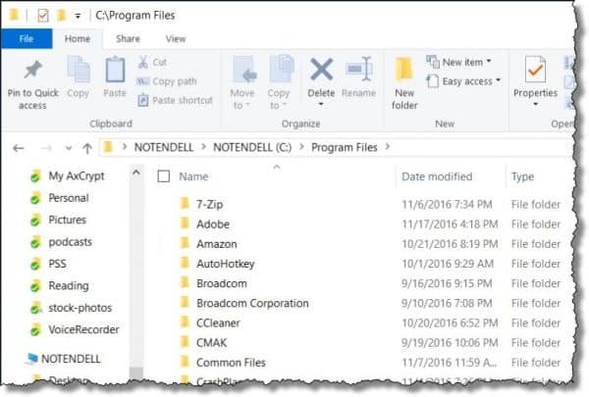Click the VoiceRecorder folder icon
589x397 pixels.
pos(35,329)
